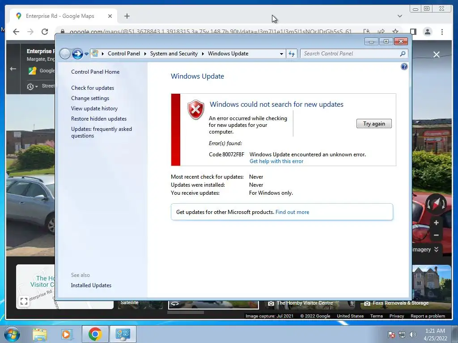Screen dimensions: 458x343
Task: Select Windows Update breadcrumb
Action: (228, 54)
